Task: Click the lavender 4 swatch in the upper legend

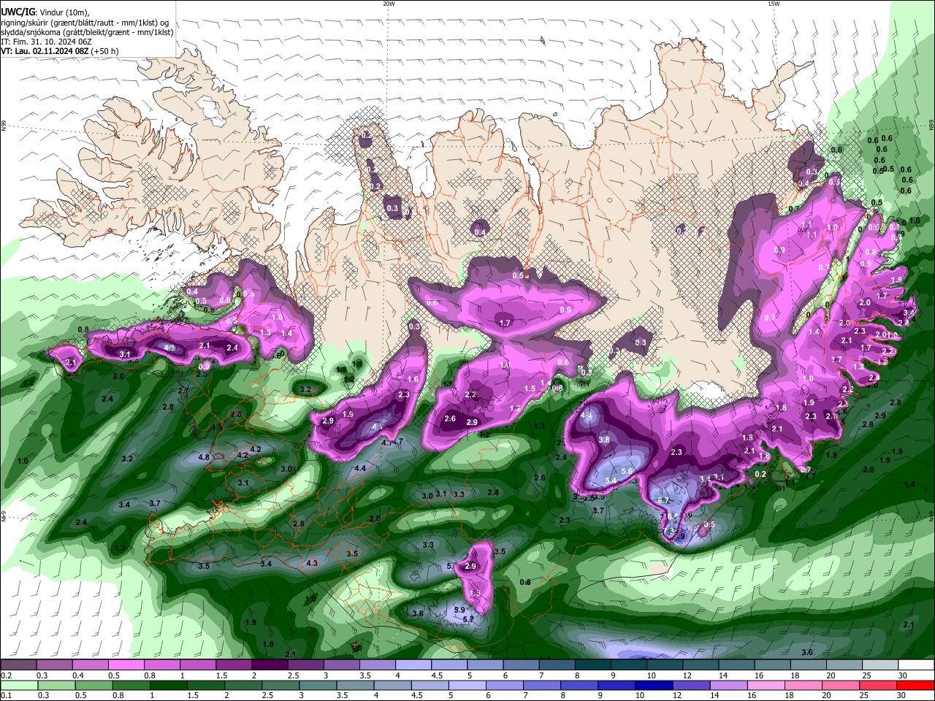Action: tap(413, 665)
